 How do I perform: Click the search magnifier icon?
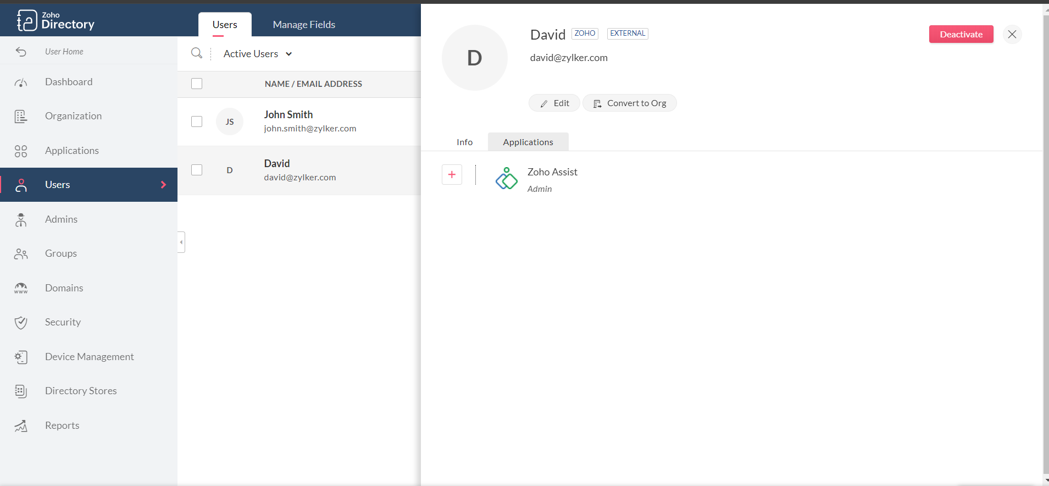pyautogui.click(x=196, y=53)
